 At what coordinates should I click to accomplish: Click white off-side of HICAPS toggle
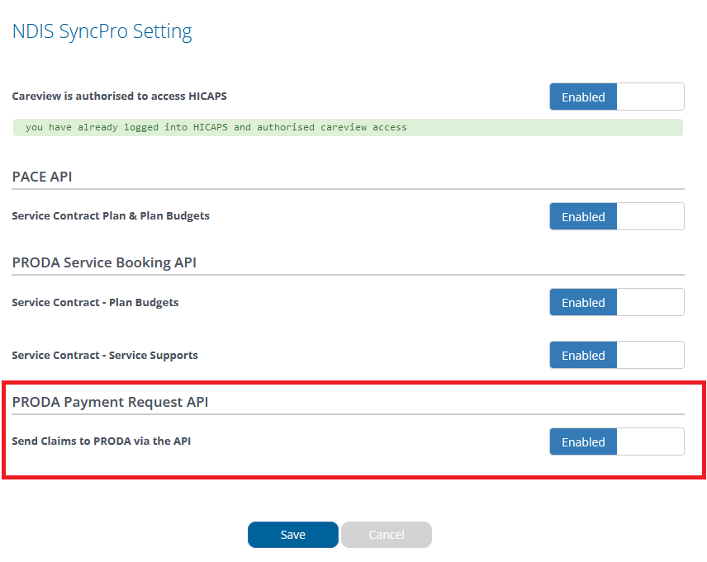coord(650,97)
